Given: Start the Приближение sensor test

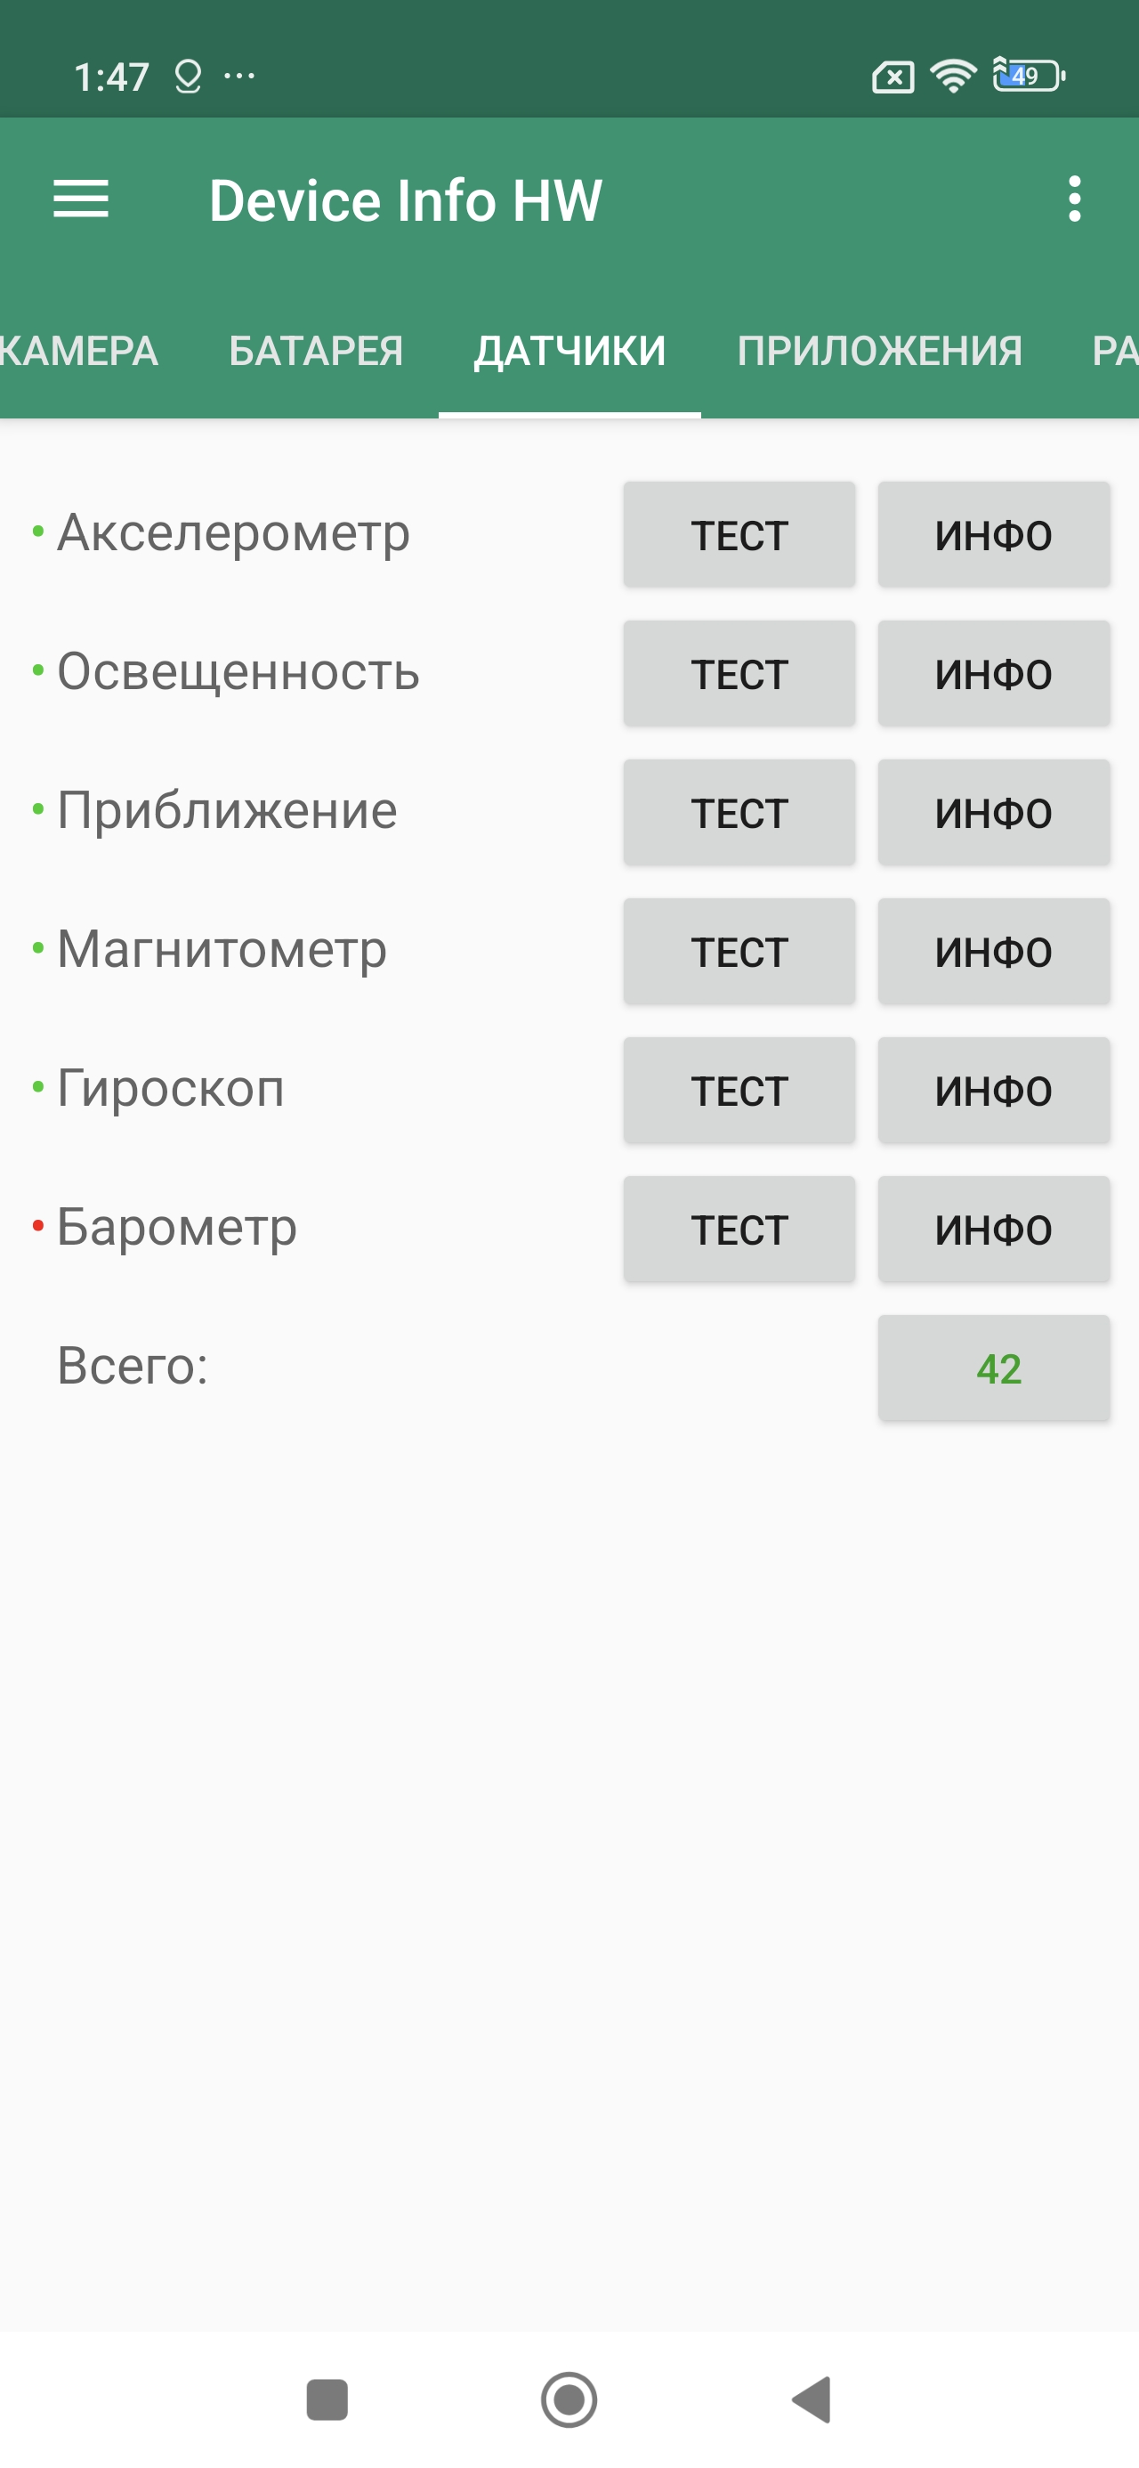Looking at the screenshot, I should [x=739, y=813].
